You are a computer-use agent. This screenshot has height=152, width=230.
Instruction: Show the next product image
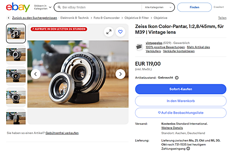click(x=120, y=74)
